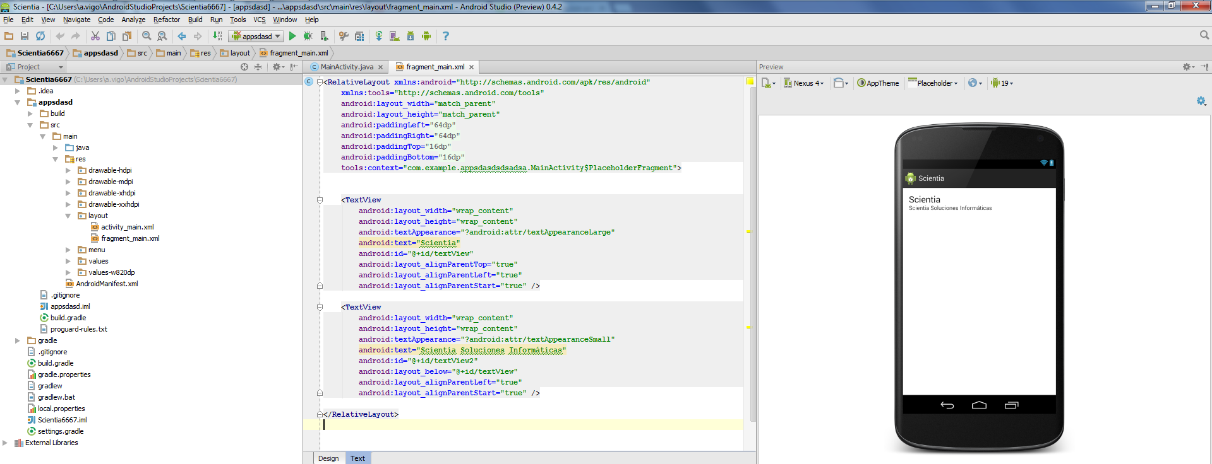Switch to MainActivity.java tab

[x=346, y=67]
